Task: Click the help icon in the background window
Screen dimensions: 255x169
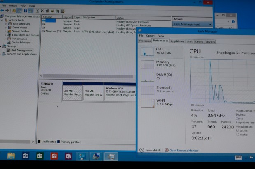Action: [x=233, y=22]
